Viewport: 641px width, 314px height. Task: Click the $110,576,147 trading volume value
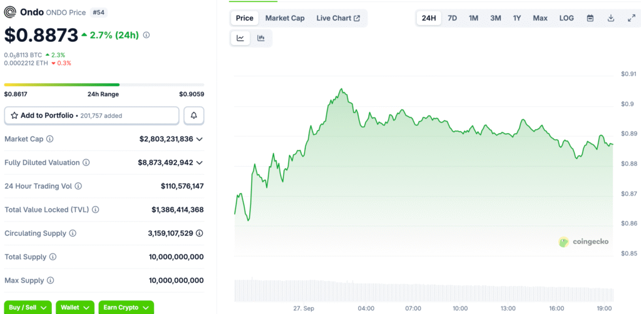pyautogui.click(x=182, y=186)
